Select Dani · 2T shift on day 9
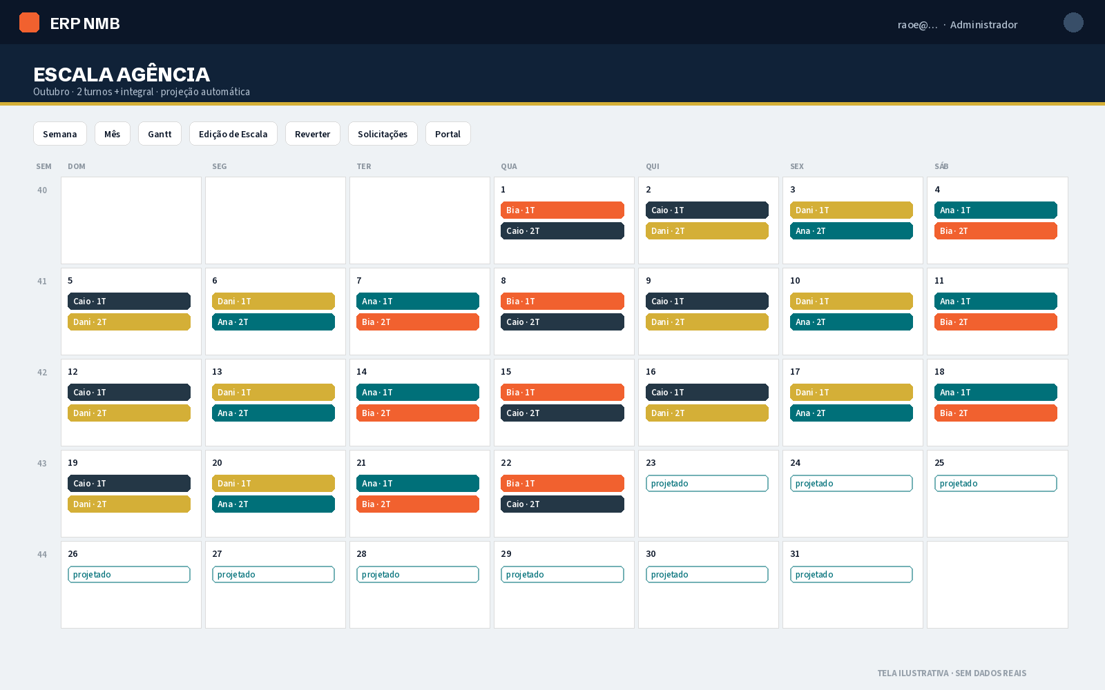The width and height of the screenshot is (1105, 690). tap(707, 322)
